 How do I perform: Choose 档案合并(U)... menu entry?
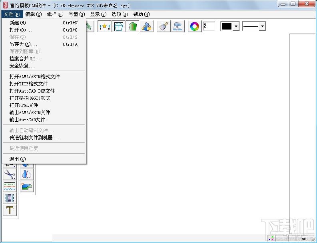44,59
